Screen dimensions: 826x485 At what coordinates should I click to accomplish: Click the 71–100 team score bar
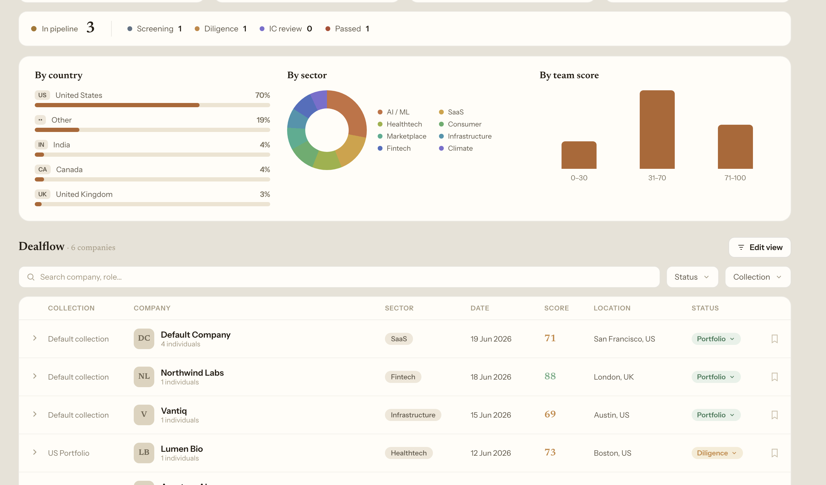[x=735, y=146]
